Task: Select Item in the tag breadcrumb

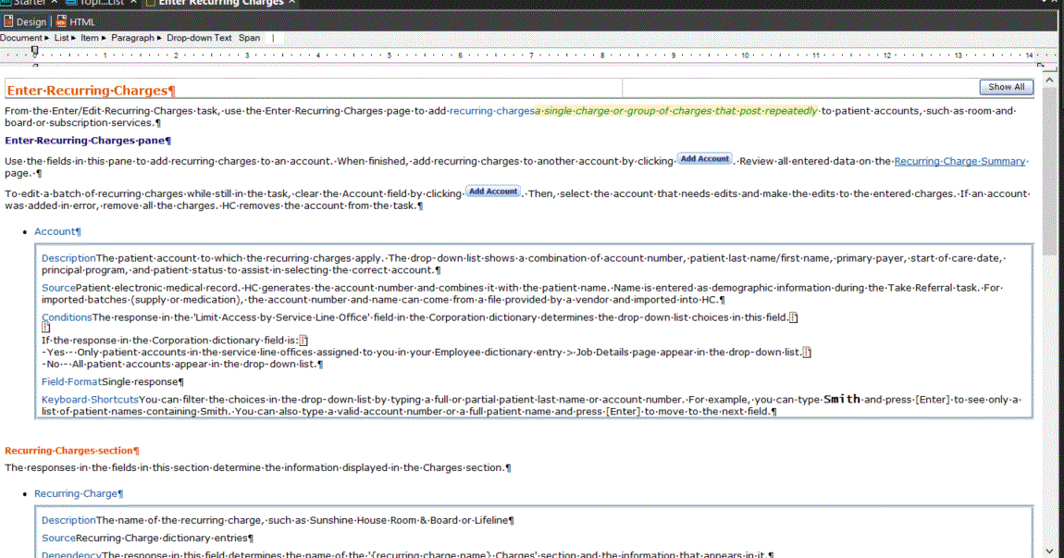Action: [x=90, y=38]
